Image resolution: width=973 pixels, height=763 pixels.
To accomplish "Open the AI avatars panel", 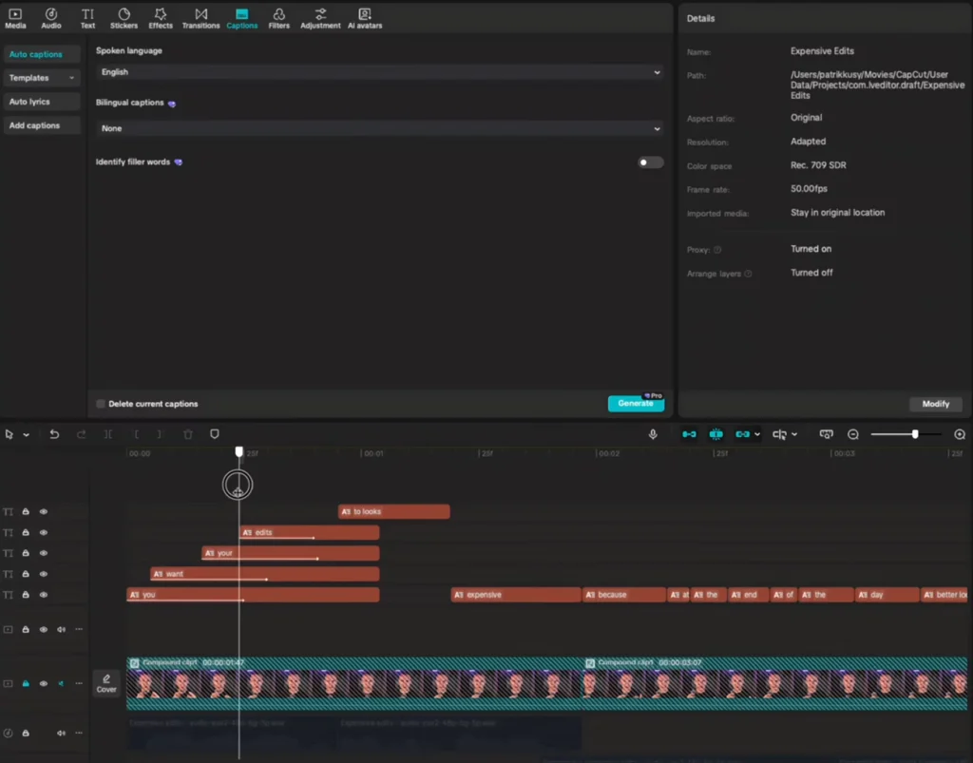I will (x=364, y=18).
